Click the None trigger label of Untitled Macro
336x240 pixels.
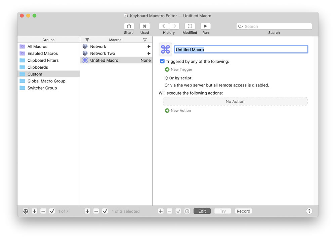click(x=145, y=61)
